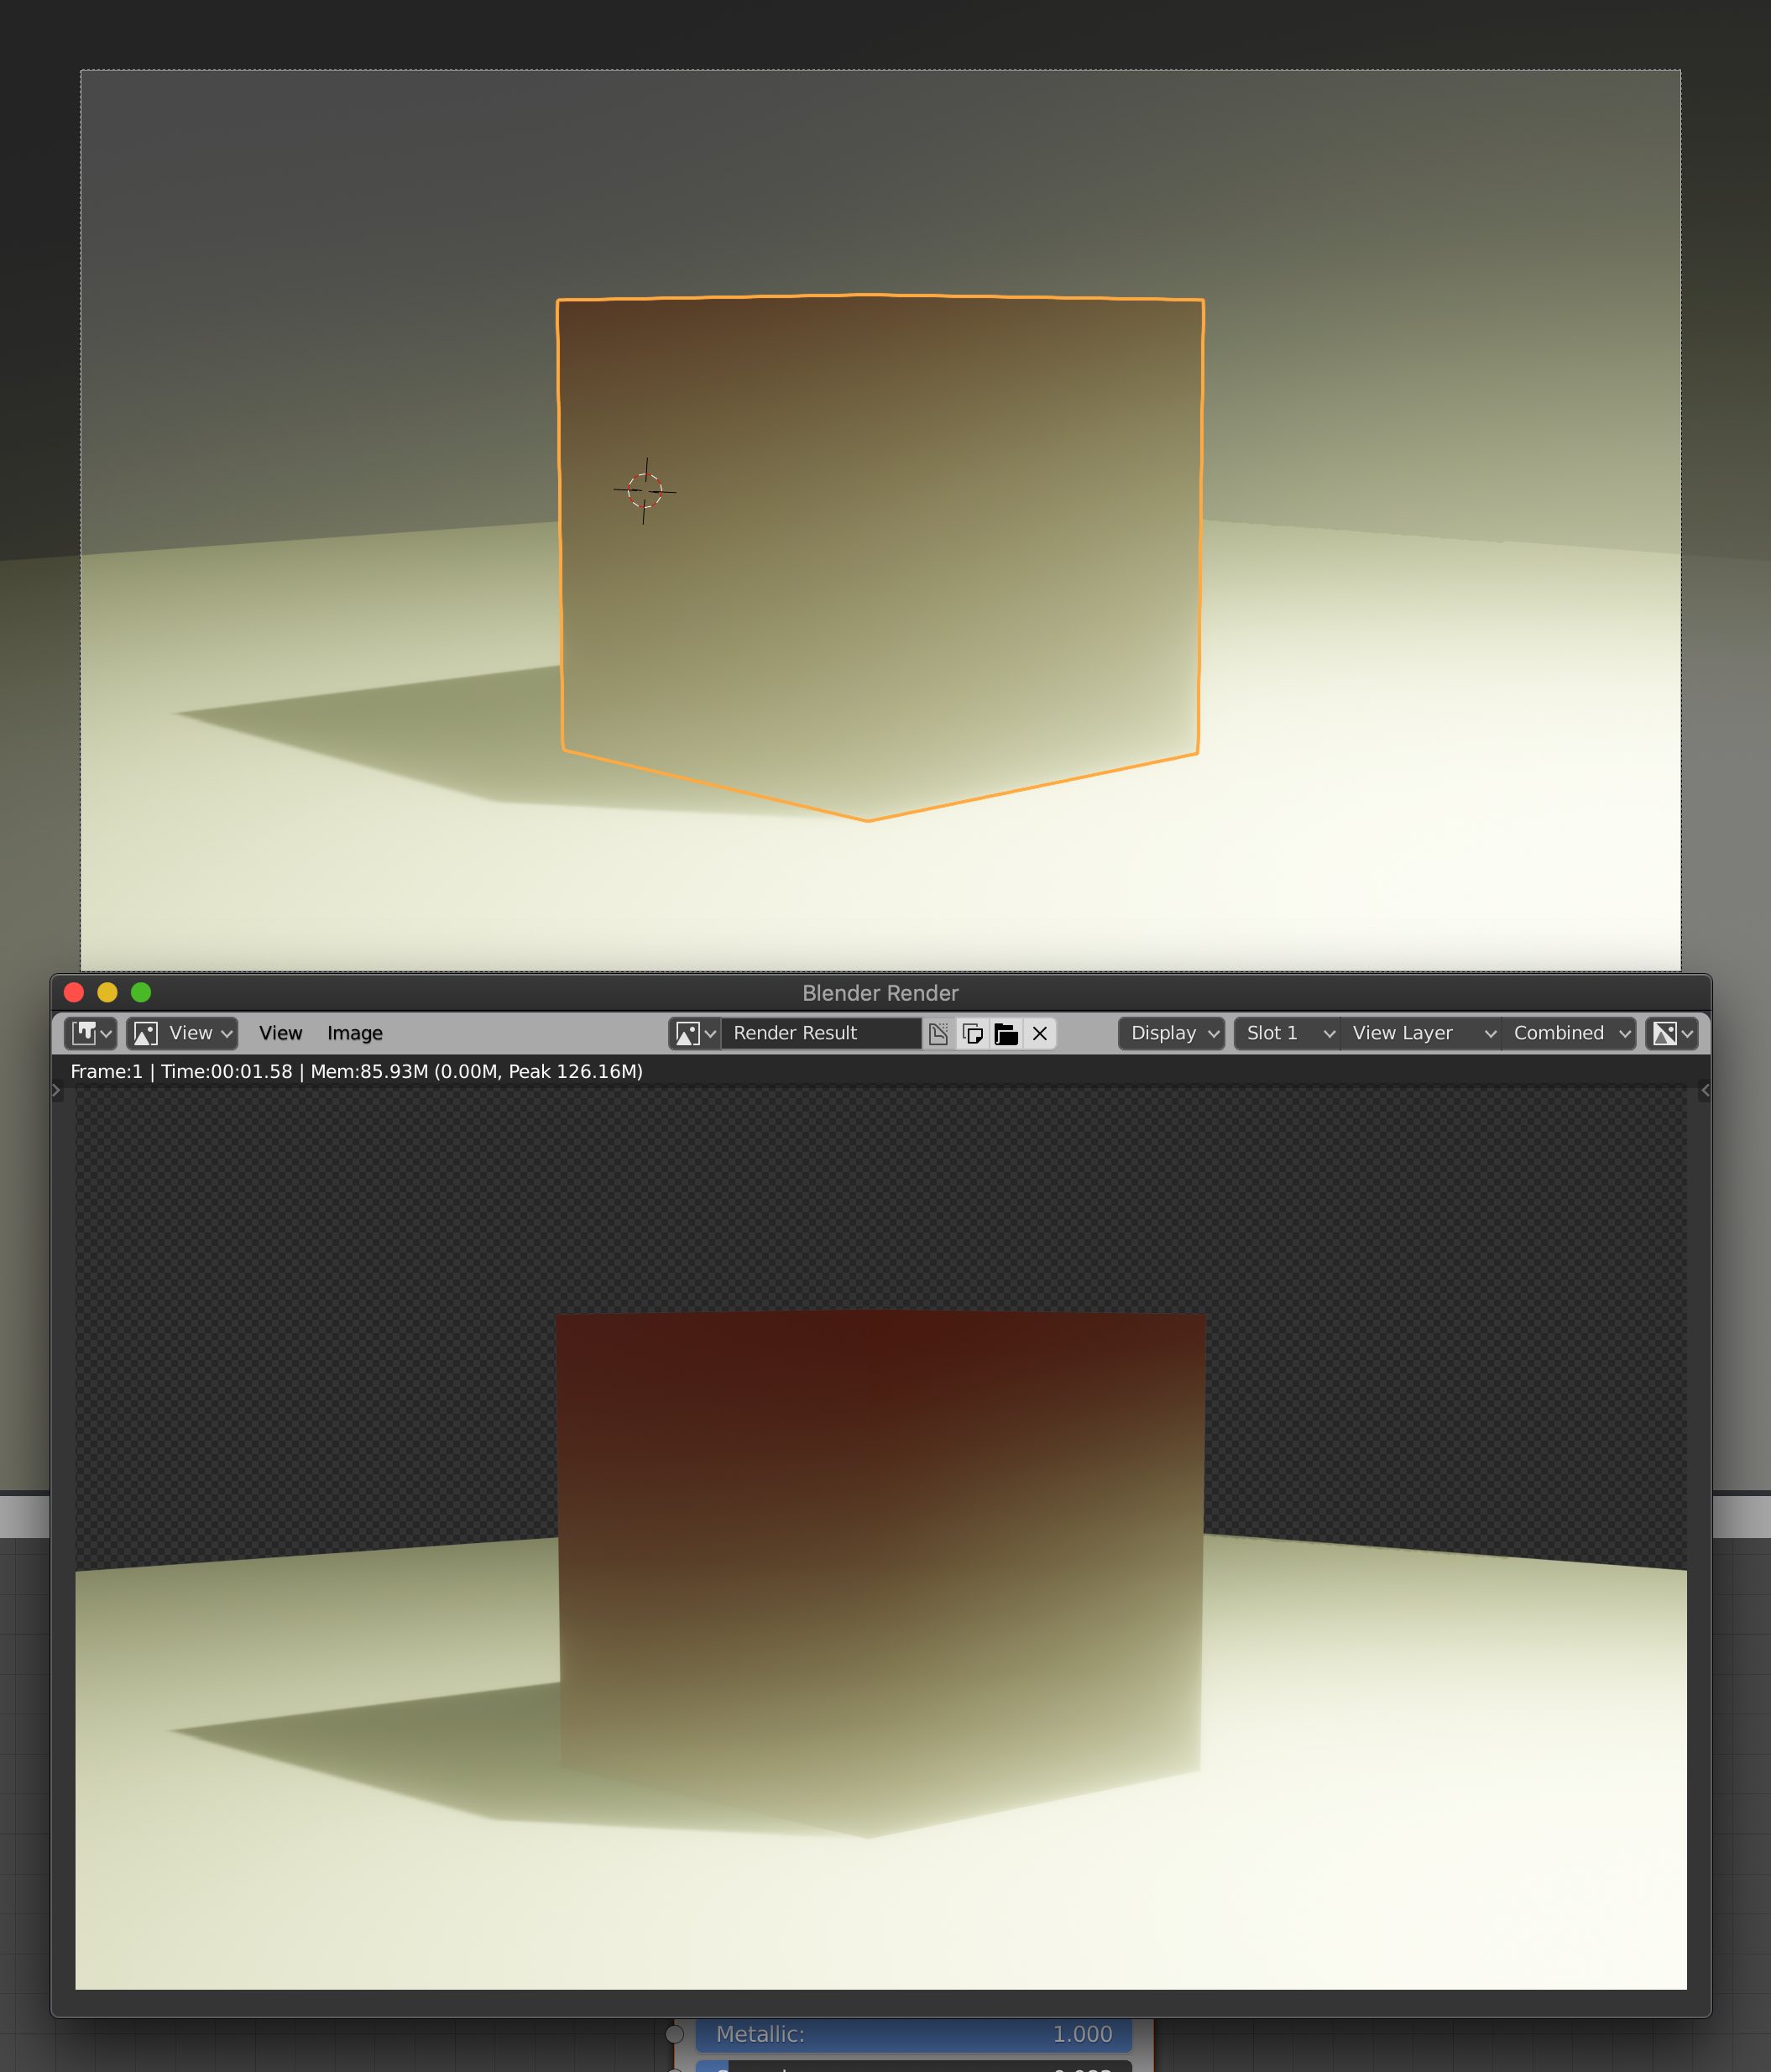Viewport: 1771px width, 2072px height.
Task: Close the Blender Render window
Action: click(74, 992)
